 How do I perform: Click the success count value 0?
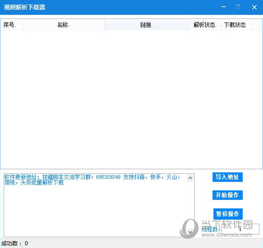[26, 244]
